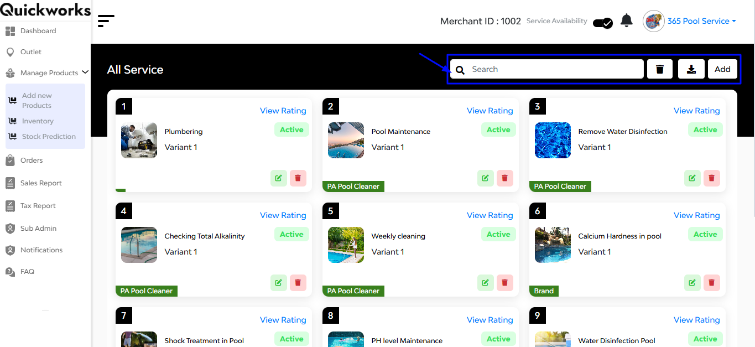The height and width of the screenshot is (347, 755).
Task: Toggle the Service Availability switch
Action: [602, 23]
